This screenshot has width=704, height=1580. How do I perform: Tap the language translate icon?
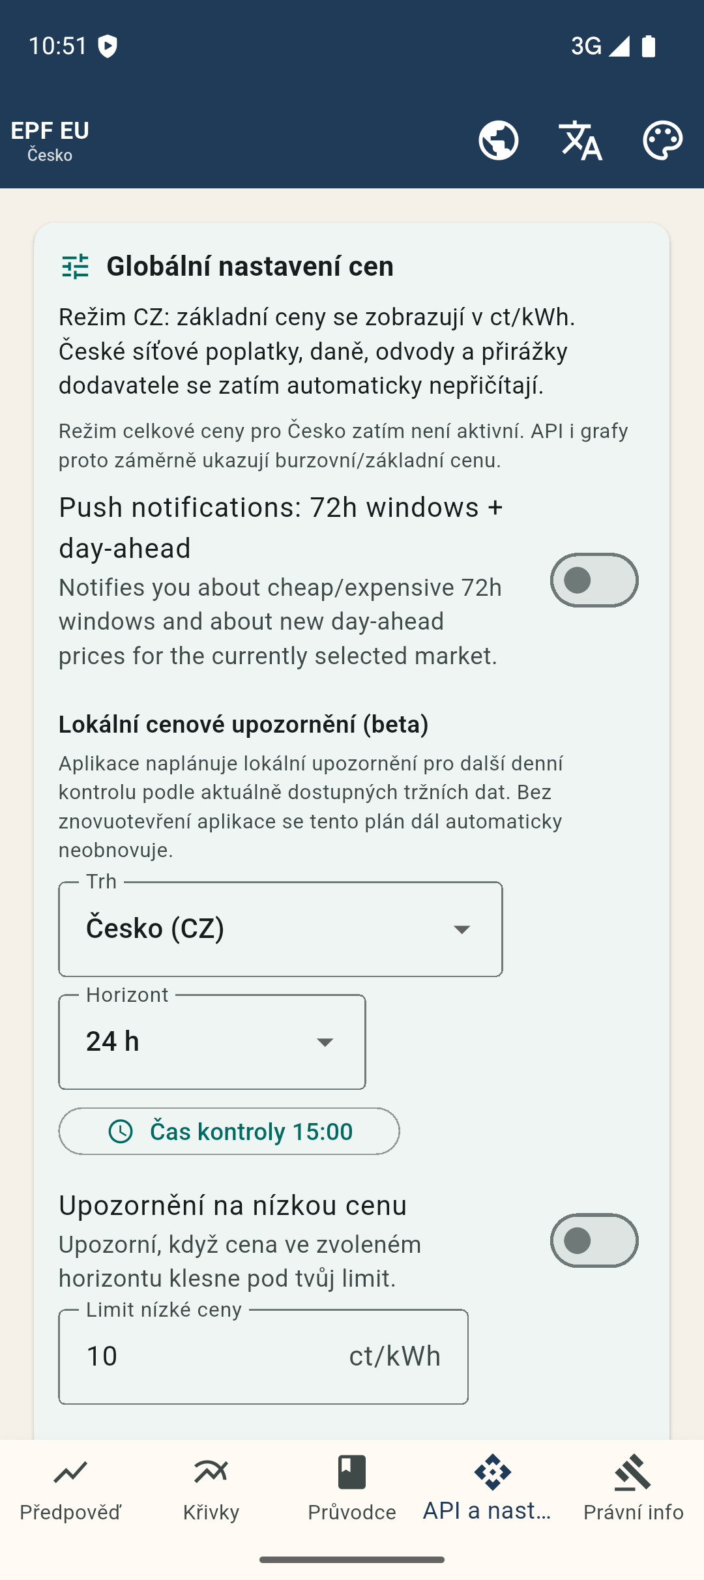pyautogui.click(x=580, y=140)
